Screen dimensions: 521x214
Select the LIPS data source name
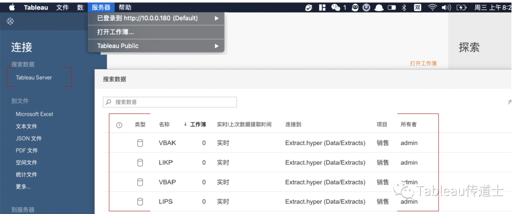click(166, 201)
